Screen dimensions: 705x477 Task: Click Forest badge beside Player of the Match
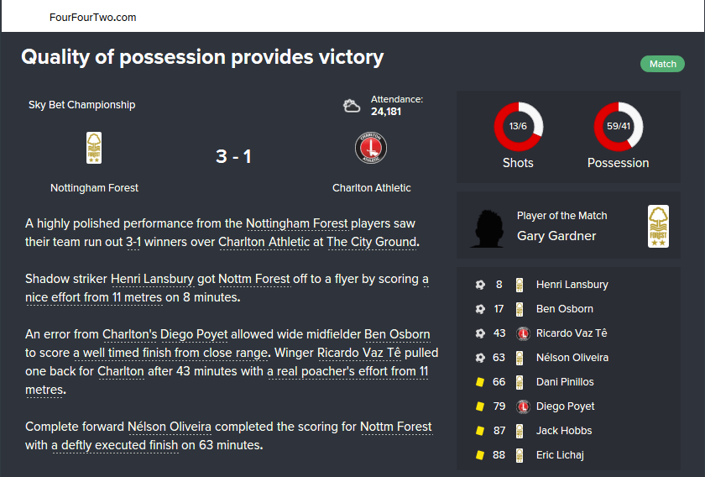coord(659,227)
